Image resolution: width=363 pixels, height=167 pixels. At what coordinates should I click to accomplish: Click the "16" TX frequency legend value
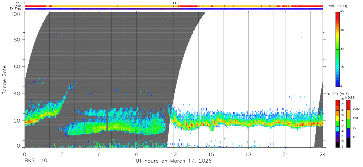point(342,110)
